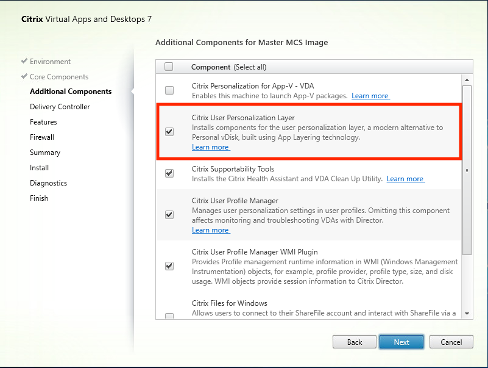Open Learn more under User Profile Manager
488x368 pixels.
click(211, 230)
